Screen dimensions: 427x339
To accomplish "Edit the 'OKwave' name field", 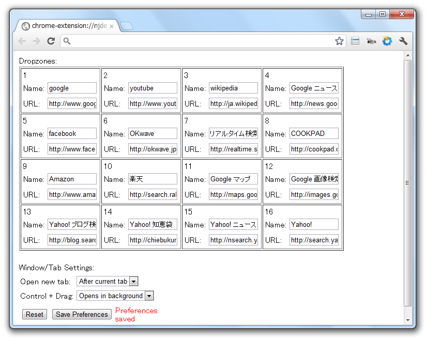I will pyautogui.click(x=153, y=133).
